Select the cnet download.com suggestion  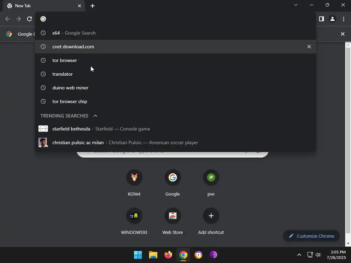pyautogui.click(x=175, y=47)
